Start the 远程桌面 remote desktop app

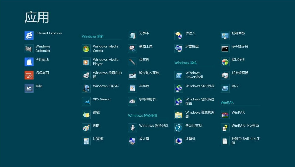point(29,75)
